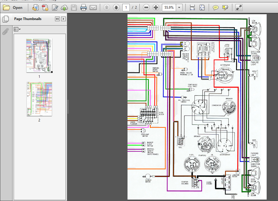Click the fit width scrolling icon
The width and height of the screenshot is (278, 201).
click(x=192, y=8)
